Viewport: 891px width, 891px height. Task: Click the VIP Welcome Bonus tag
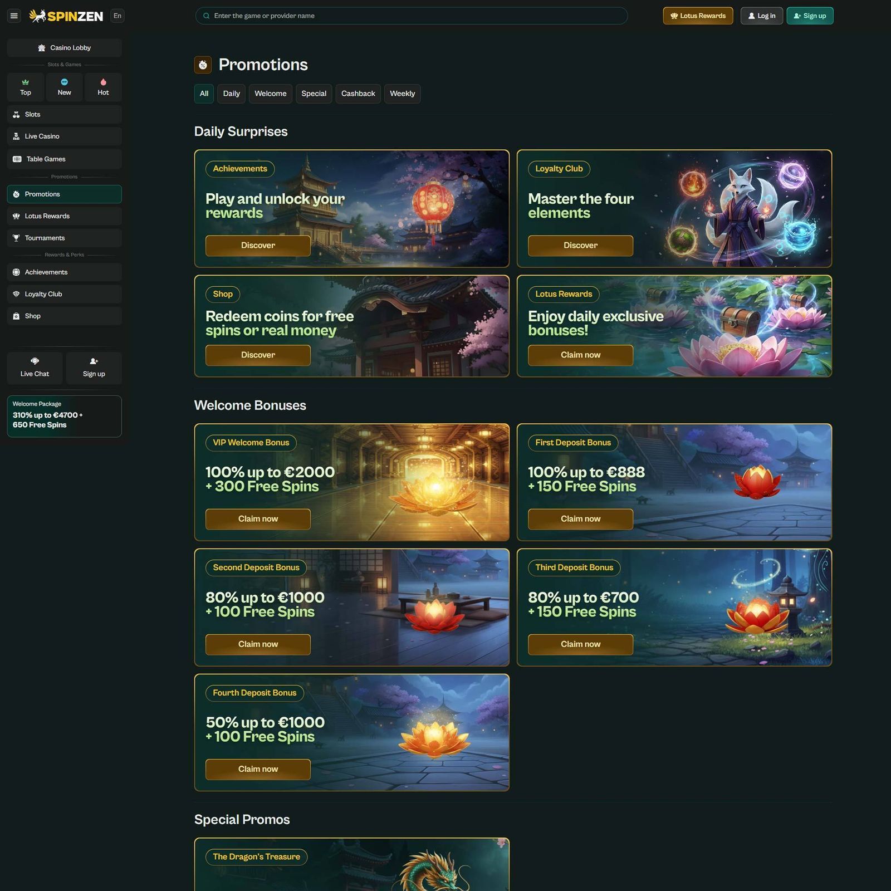(251, 443)
